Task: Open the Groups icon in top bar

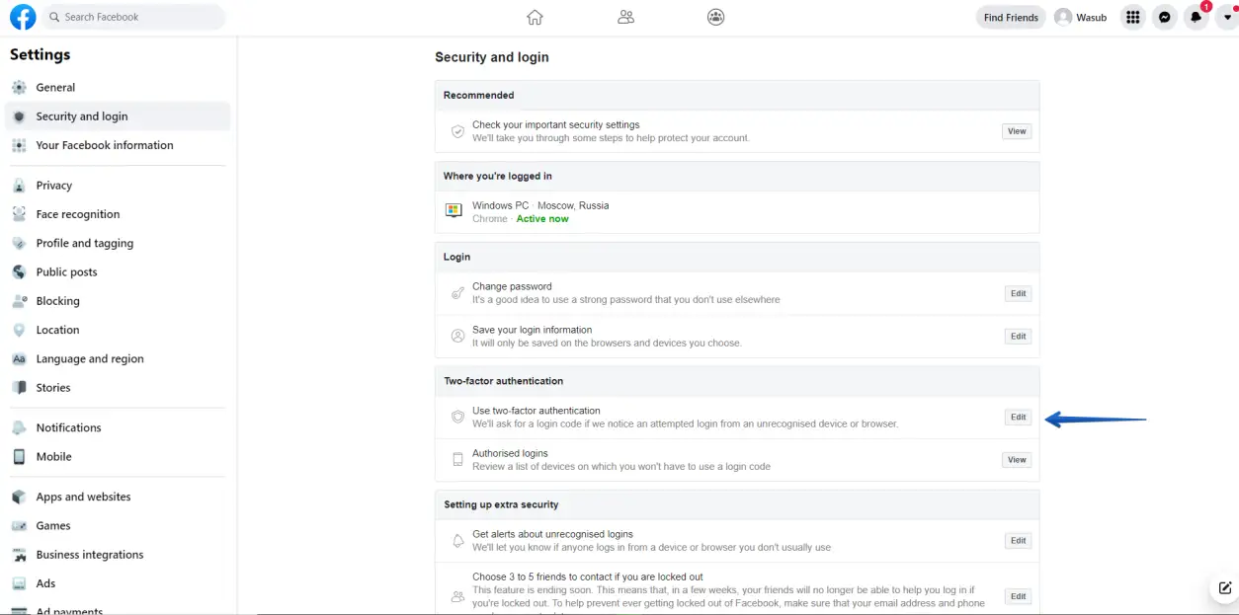Action: tap(716, 17)
